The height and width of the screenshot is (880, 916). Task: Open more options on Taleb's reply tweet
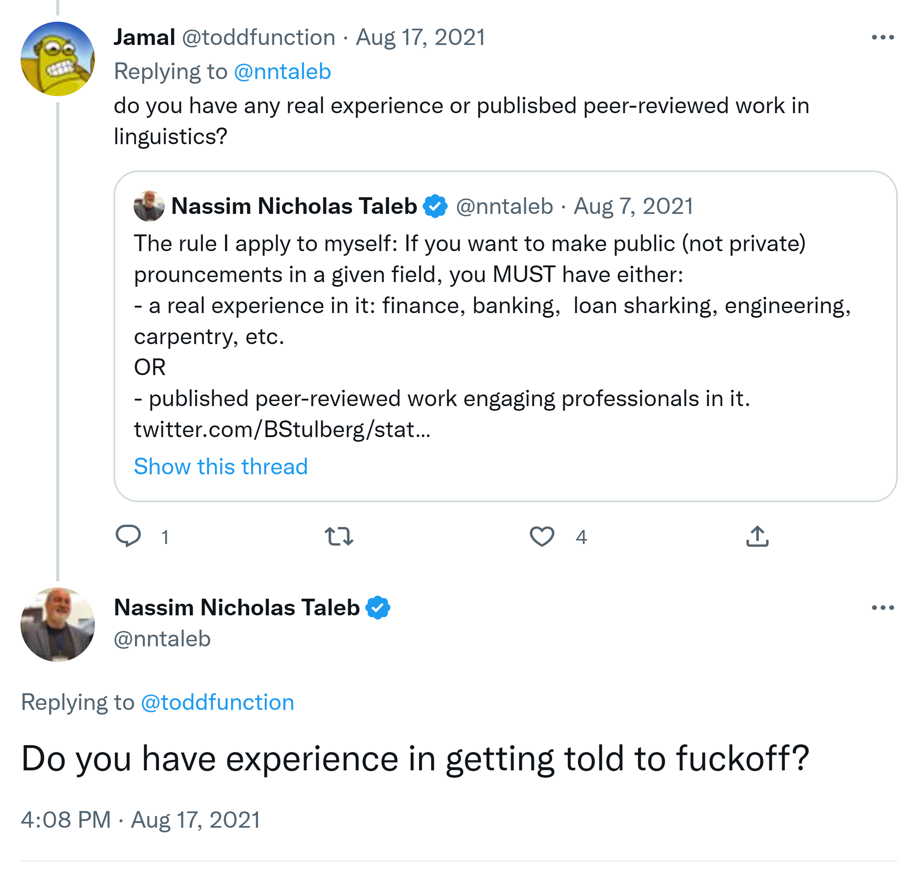[882, 608]
